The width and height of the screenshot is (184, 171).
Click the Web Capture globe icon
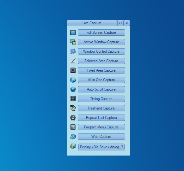pos(73,137)
